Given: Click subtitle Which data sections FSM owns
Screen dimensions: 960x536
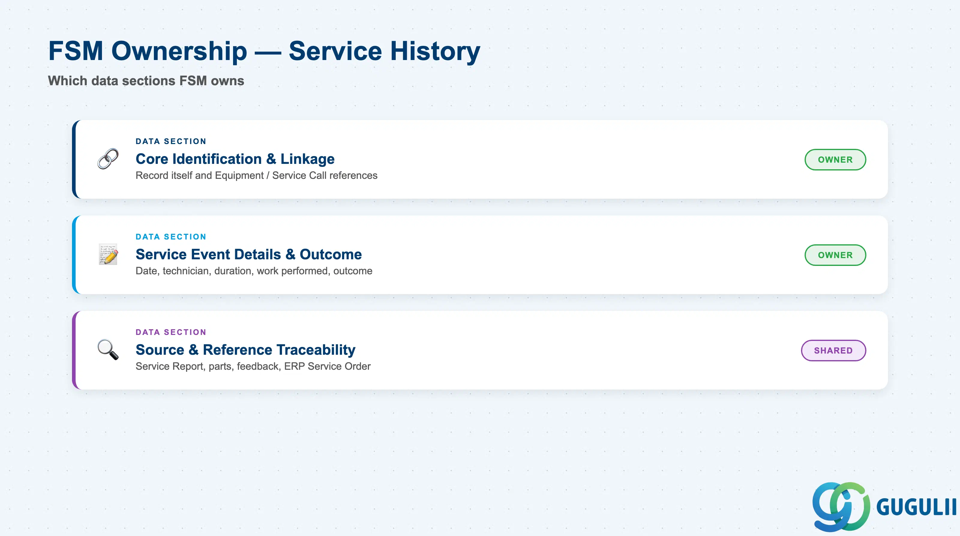Looking at the screenshot, I should click(146, 81).
